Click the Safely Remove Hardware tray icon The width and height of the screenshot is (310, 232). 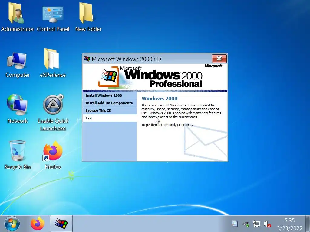(x=246, y=224)
